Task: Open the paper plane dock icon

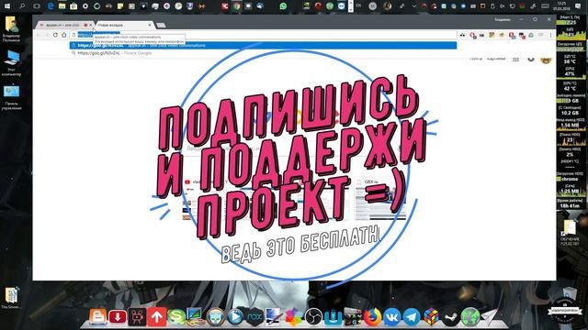Action: [x=490, y=316]
